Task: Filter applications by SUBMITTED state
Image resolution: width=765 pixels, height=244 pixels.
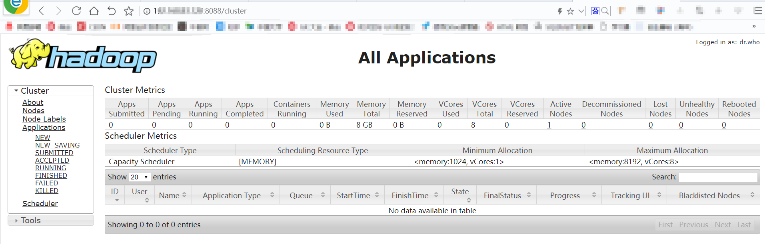Action: pos(54,153)
